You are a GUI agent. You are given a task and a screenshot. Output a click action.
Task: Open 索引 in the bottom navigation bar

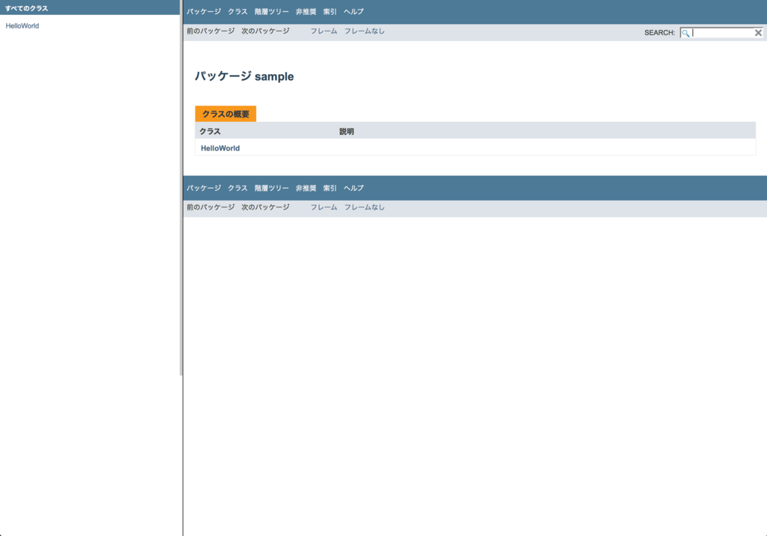pos(330,189)
